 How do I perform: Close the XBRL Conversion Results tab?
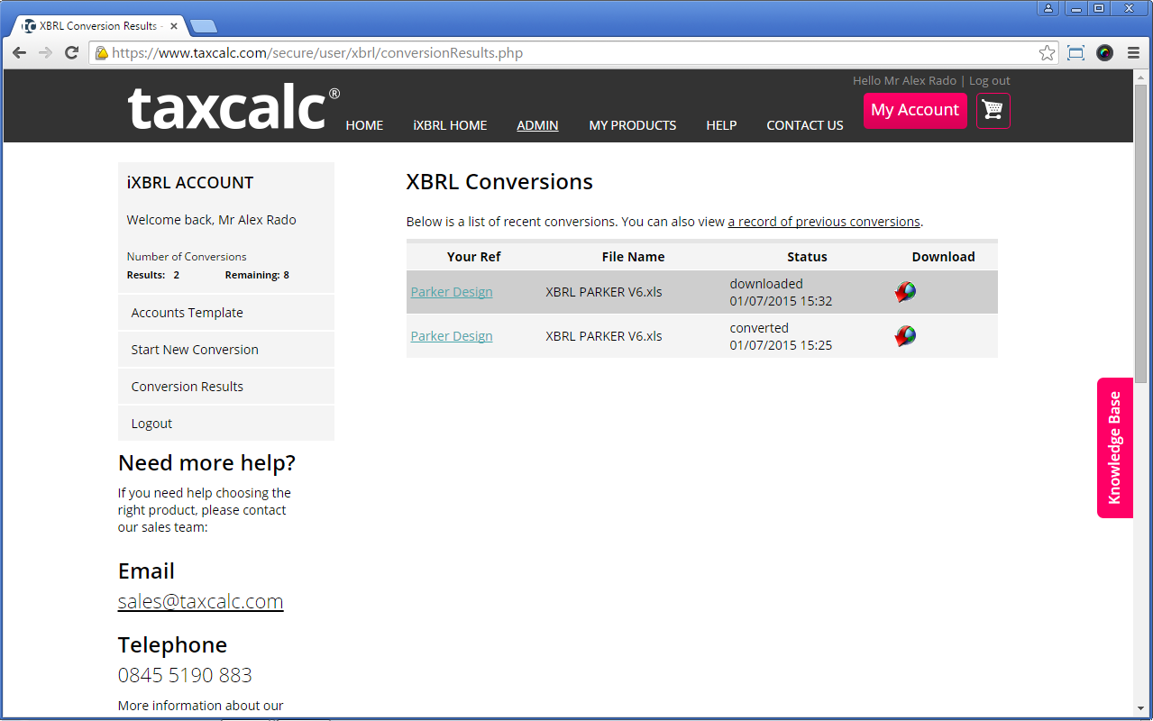[x=174, y=26]
